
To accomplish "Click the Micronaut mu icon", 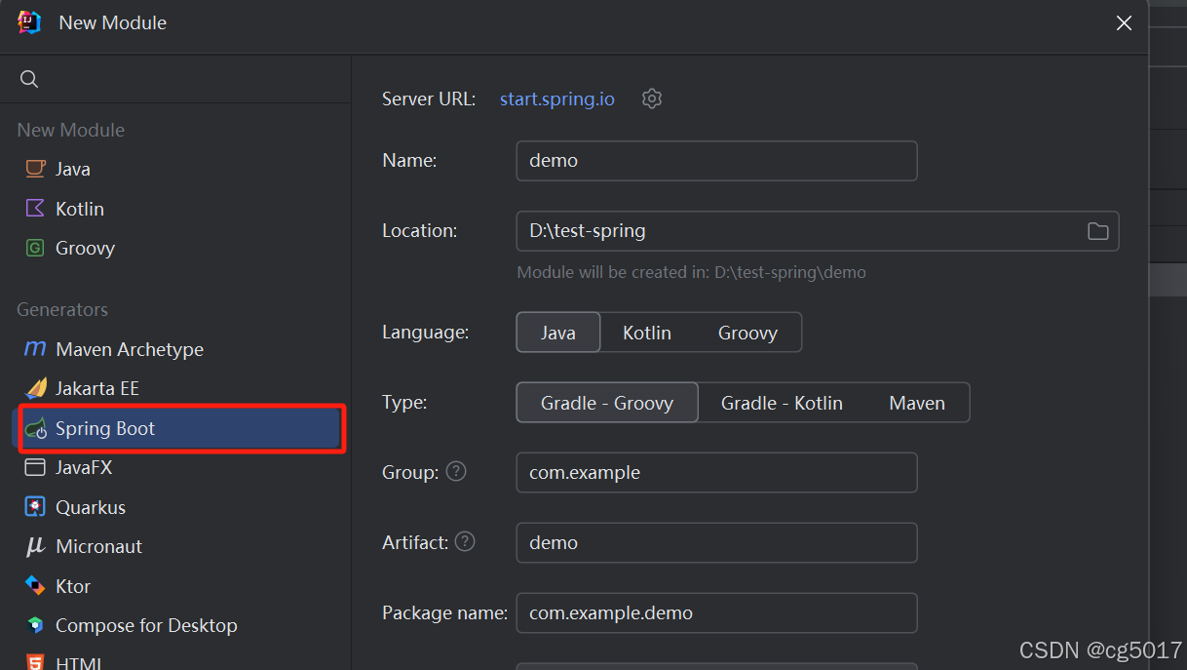I will [x=35, y=546].
